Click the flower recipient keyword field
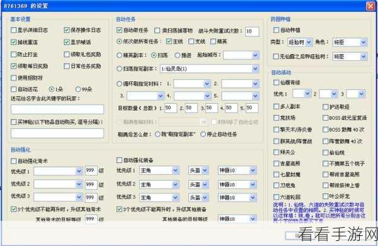The height and width of the screenshot is (246, 378). pos(57,109)
